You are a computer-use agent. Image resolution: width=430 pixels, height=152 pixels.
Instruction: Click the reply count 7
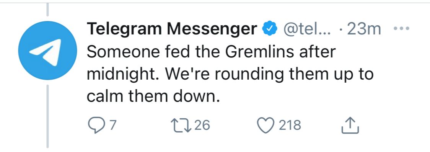(113, 125)
